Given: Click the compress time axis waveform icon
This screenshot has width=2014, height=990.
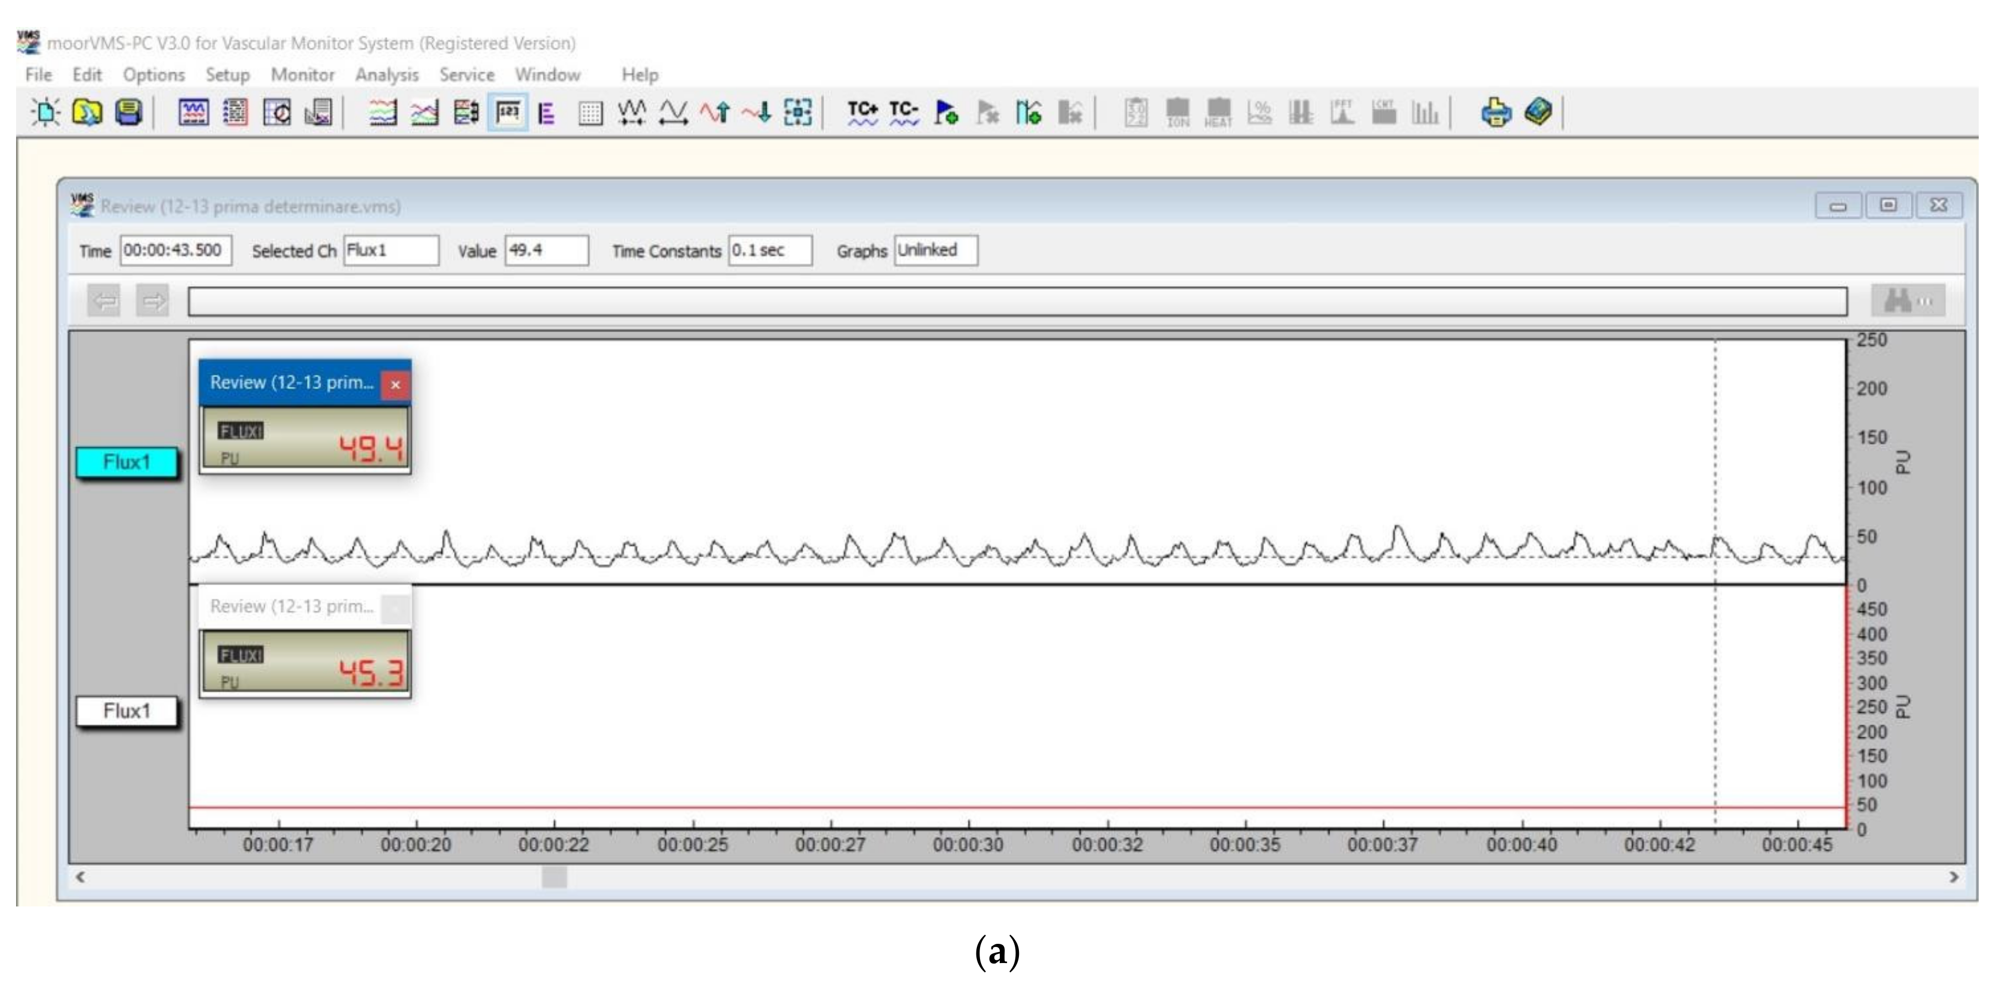Looking at the screenshot, I should click(x=632, y=113).
